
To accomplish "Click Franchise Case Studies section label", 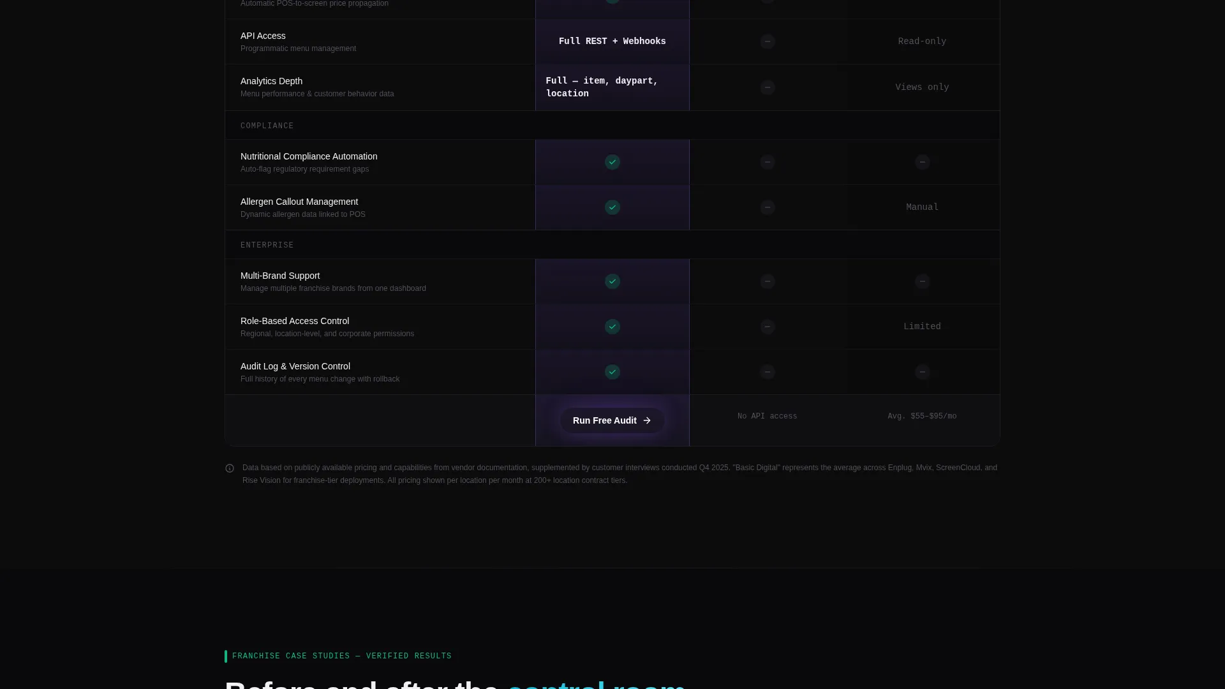I will point(342,656).
